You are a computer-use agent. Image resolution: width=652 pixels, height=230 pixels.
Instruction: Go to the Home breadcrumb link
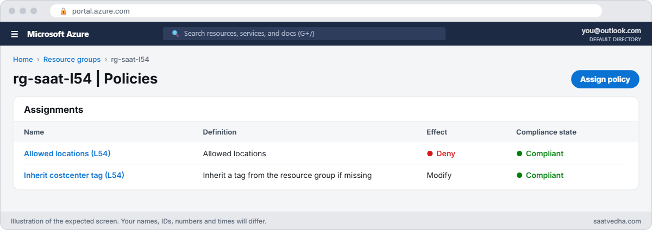point(23,60)
